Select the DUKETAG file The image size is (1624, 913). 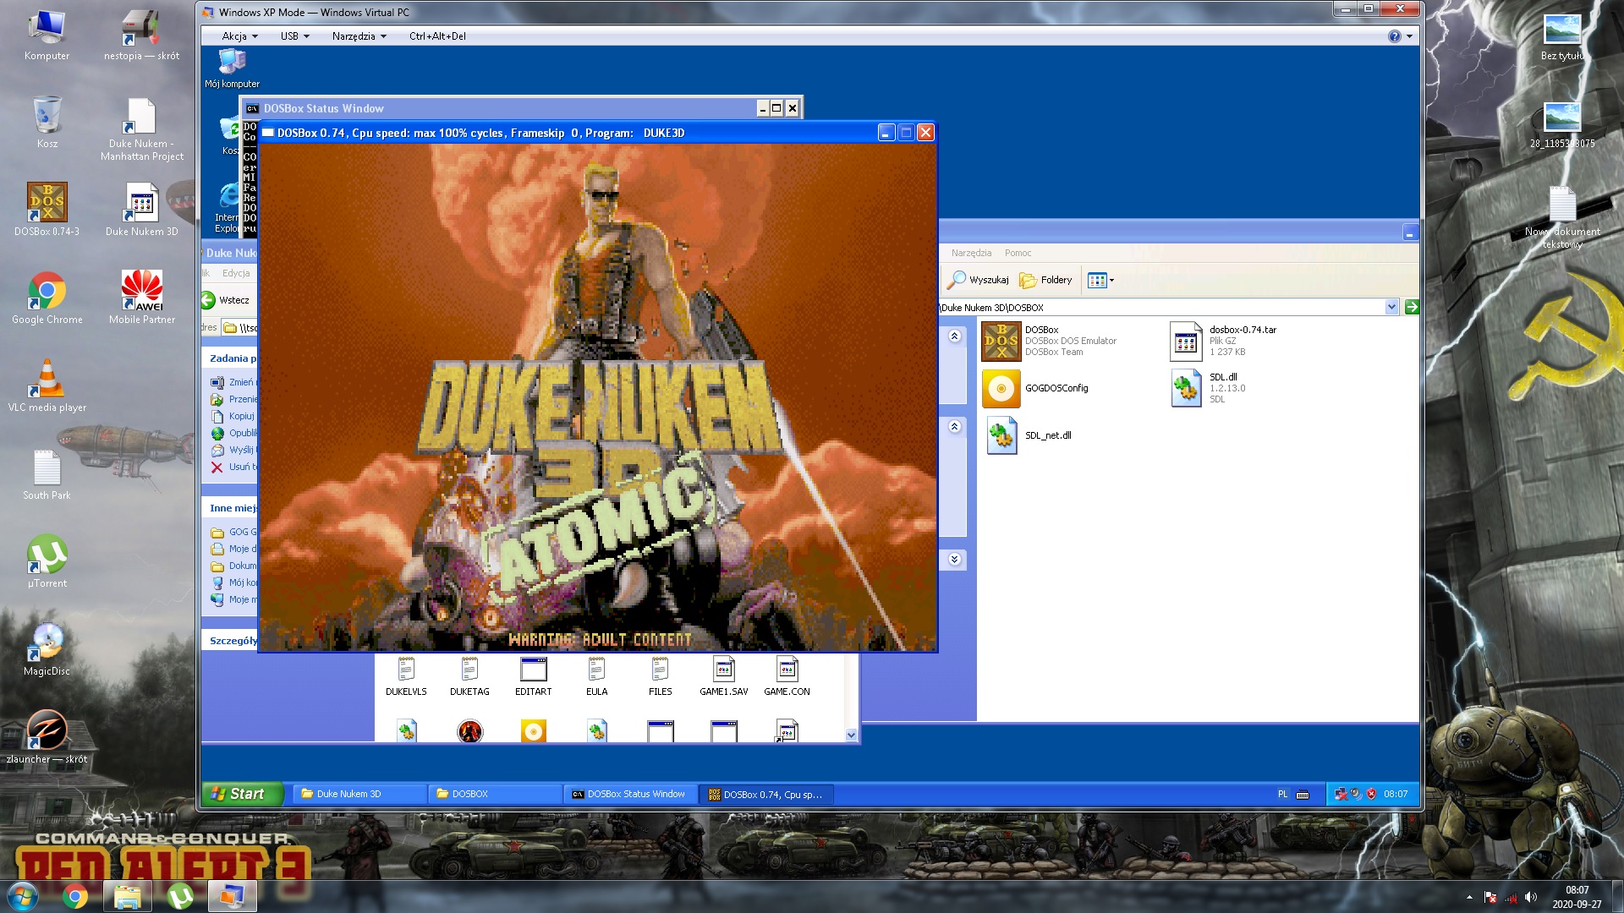coord(469,676)
